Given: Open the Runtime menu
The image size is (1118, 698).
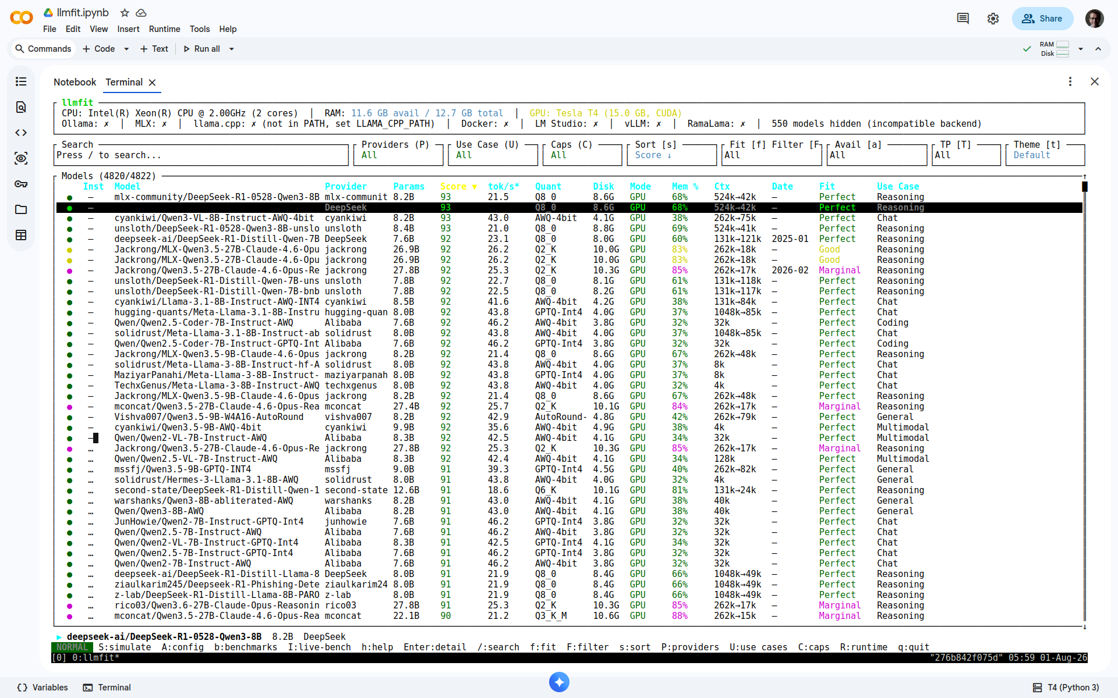Looking at the screenshot, I should pos(164,29).
